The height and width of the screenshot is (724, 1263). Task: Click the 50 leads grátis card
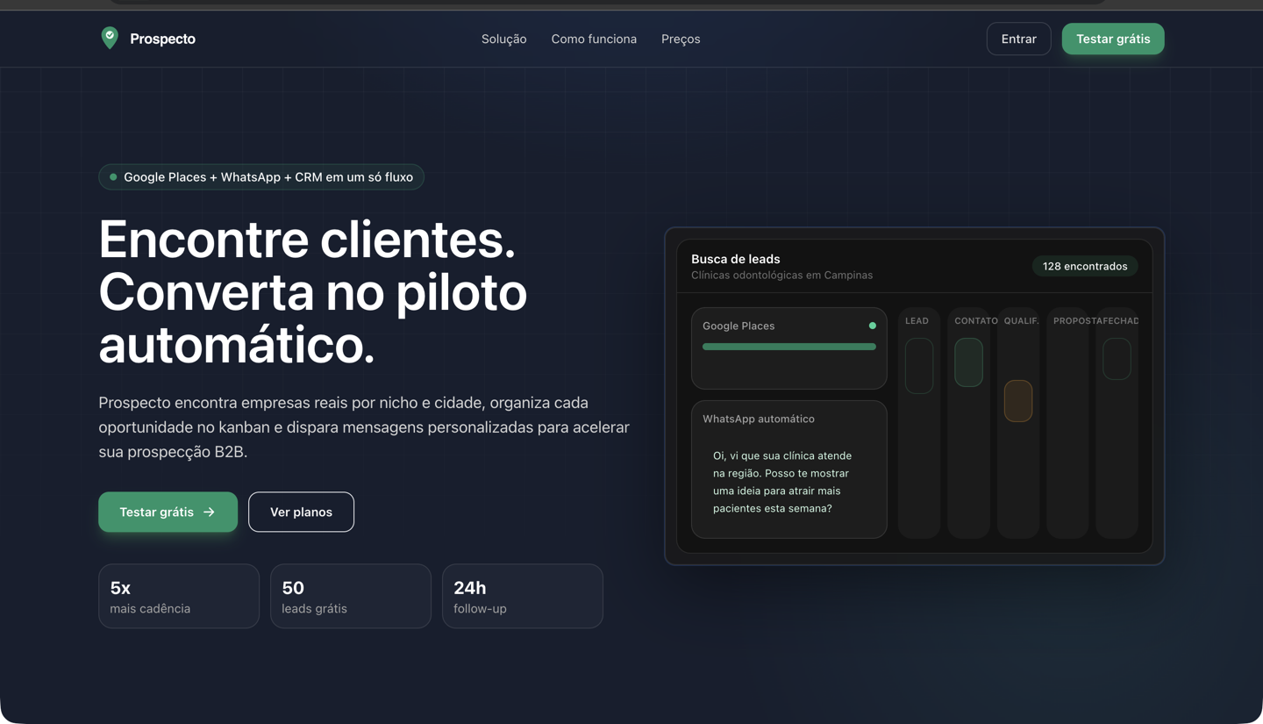coord(351,596)
